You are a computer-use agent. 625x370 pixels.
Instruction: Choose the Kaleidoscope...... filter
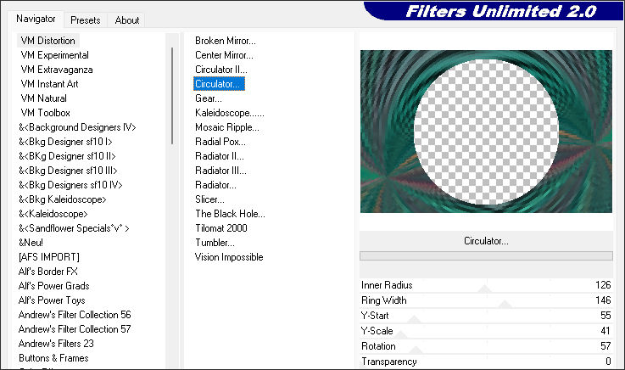230,113
